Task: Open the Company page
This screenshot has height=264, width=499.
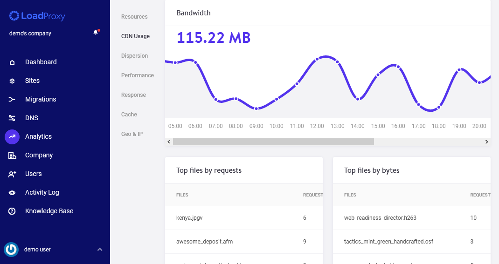Action: coord(39,155)
